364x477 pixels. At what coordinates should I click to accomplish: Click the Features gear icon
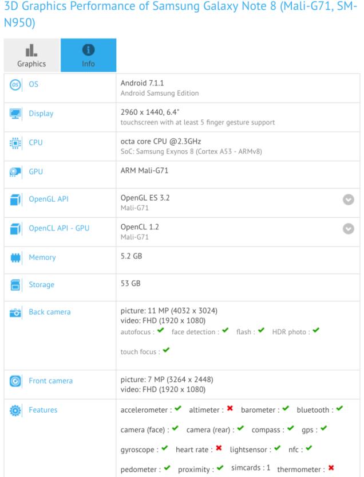(15, 410)
